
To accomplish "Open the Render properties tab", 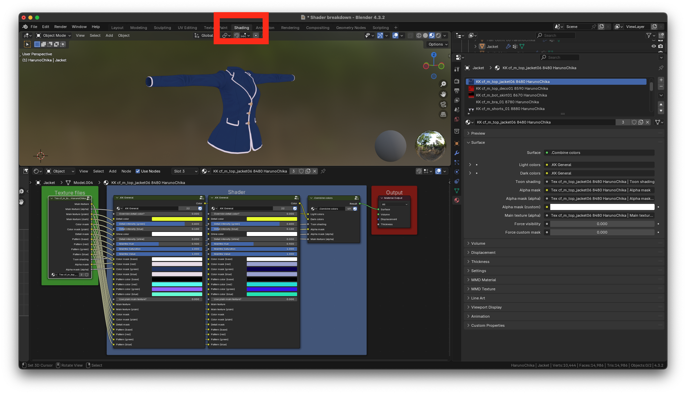I will 457,81.
